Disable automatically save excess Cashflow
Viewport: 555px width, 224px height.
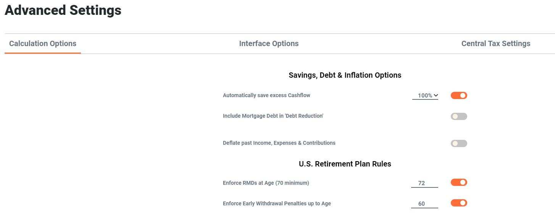(459, 95)
